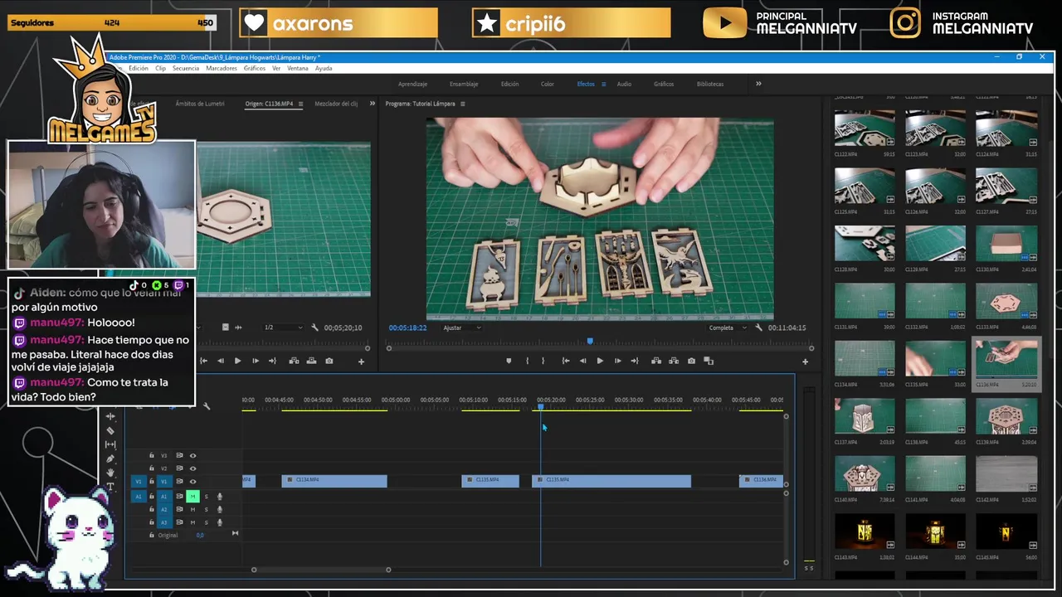This screenshot has width=1062, height=597.
Task: Step forward one frame in Program monitor
Action: coord(617,361)
